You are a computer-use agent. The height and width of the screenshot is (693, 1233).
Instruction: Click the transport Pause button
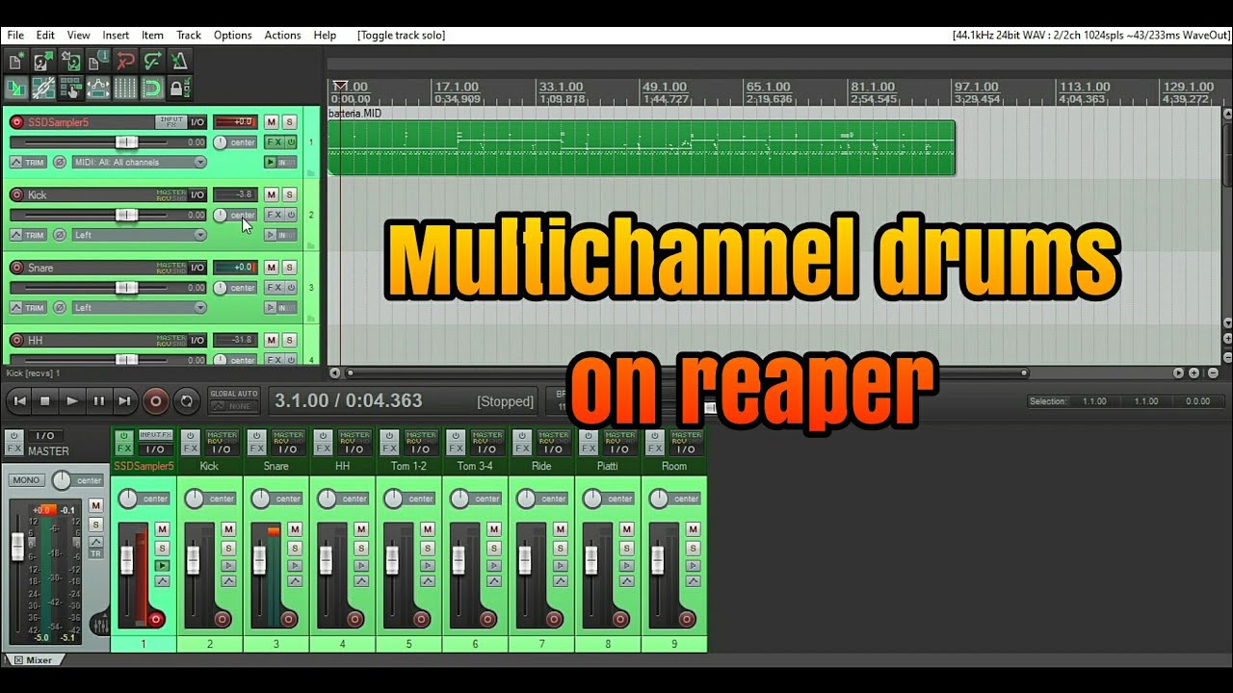click(98, 400)
